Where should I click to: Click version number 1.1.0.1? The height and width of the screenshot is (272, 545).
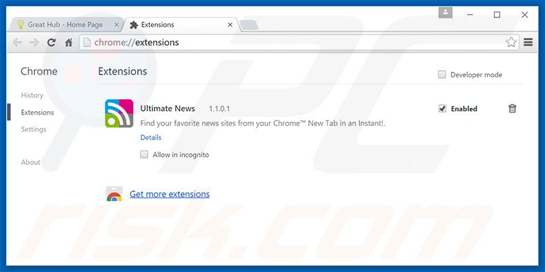tap(219, 109)
